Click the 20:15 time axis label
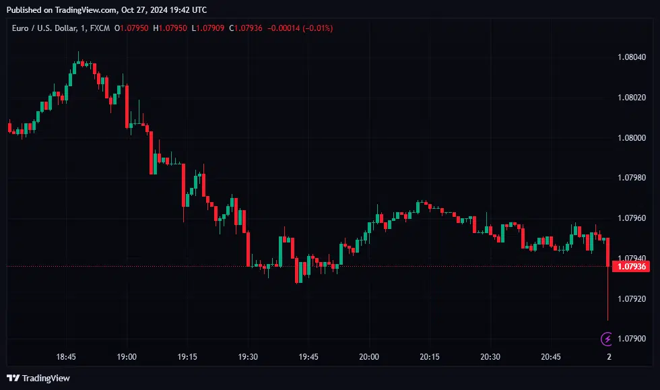Viewport: 660px width, 390px height. (430, 357)
